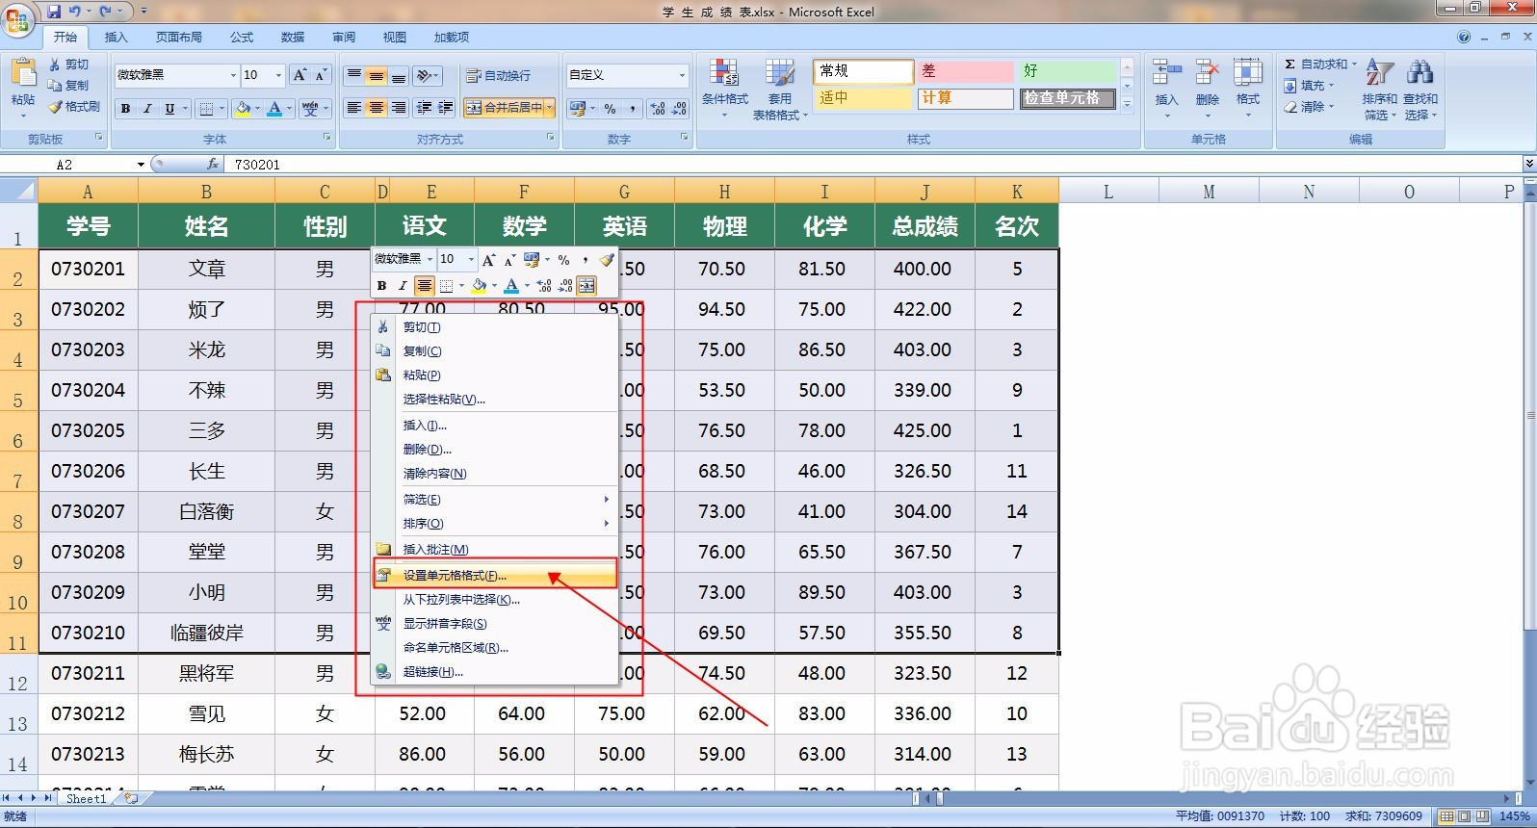Click the comma style button in ribbon

tap(632, 109)
